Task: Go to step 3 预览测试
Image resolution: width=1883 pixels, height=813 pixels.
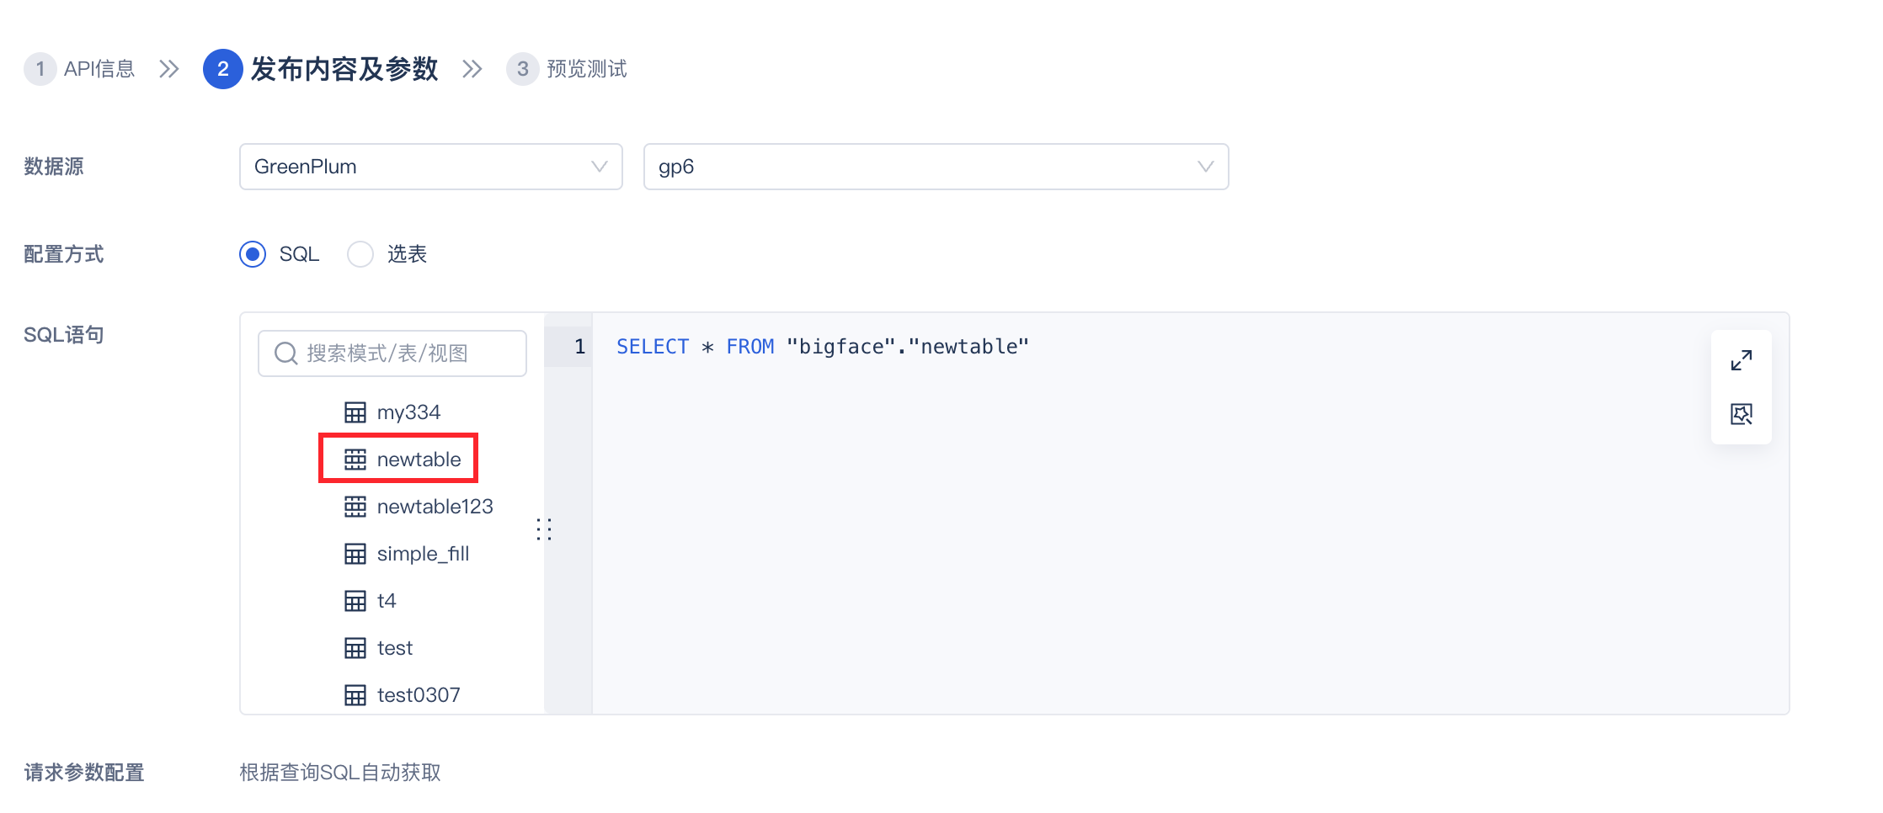Action: click(568, 69)
